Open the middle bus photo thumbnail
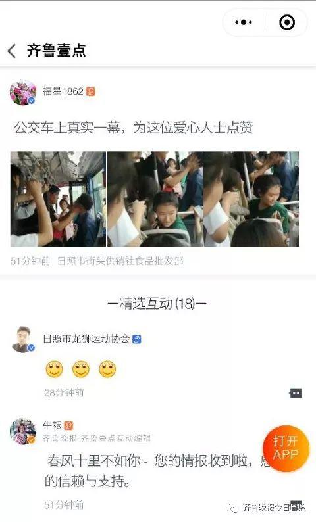The height and width of the screenshot is (522, 316). [x=155, y=199]
